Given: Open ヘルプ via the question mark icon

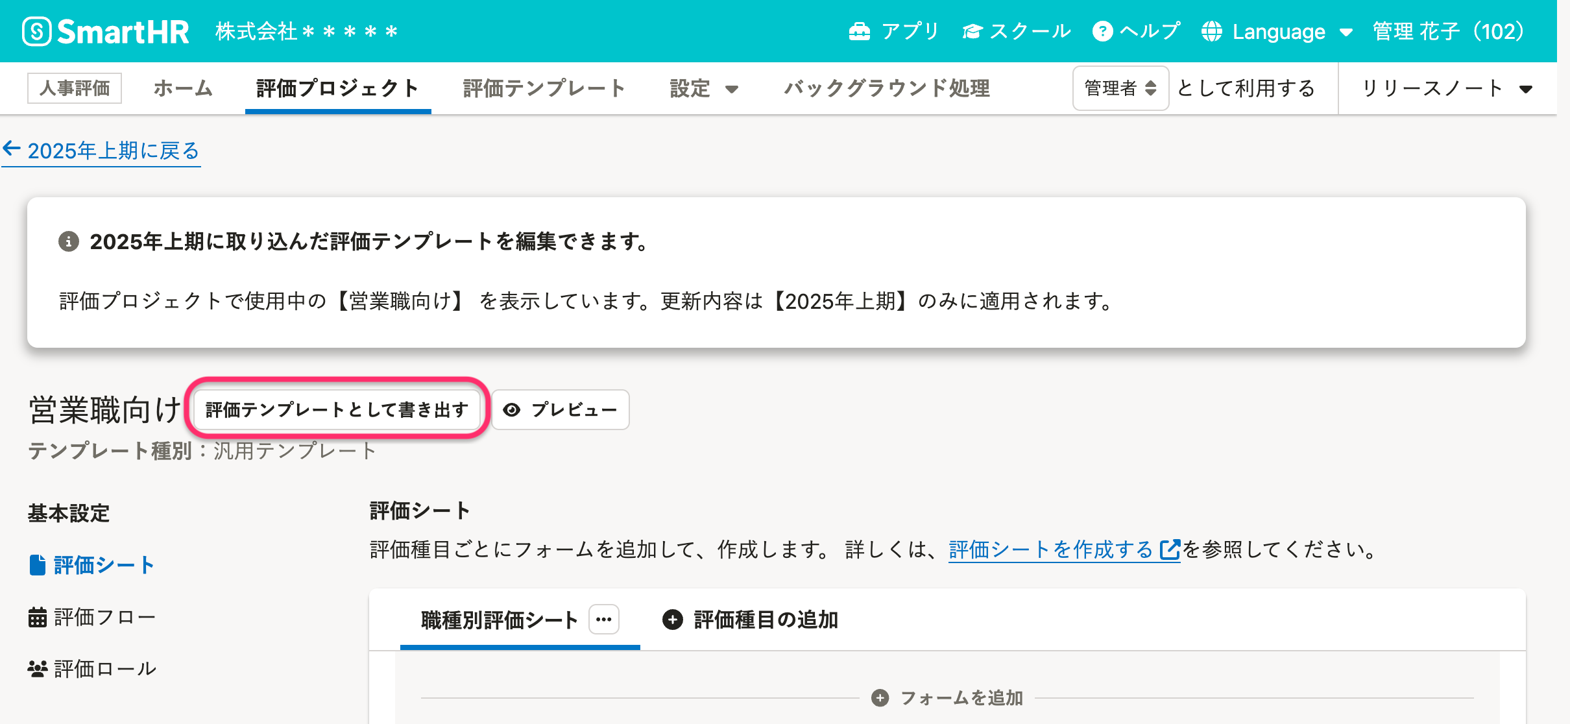Looking at the screenshot, I should click(1102, 30).
